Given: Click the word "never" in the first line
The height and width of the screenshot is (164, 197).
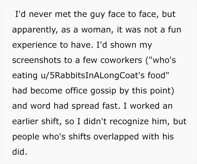Looking at the screenshot, I should click(40, 14).
